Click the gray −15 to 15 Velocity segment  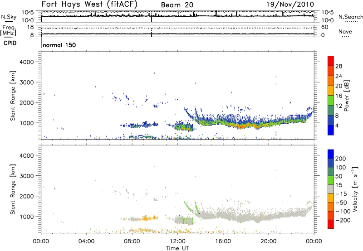click(x=331, y=189)
